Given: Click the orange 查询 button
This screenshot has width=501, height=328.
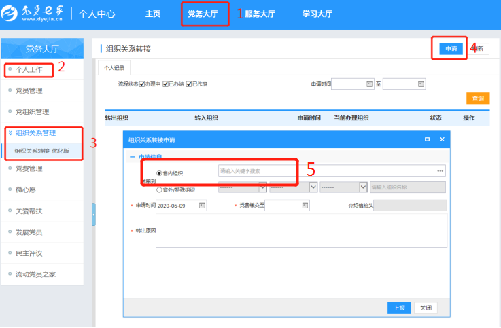Looking at the screenshot, I should tap(477, 98).
